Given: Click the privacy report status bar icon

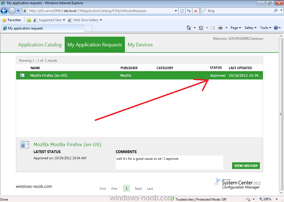Looking at the screenshot, I should (x=248, y=199).
